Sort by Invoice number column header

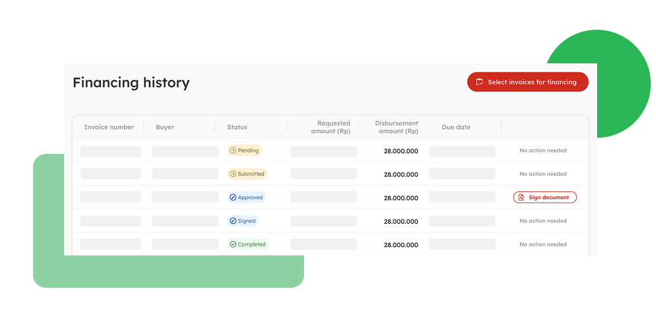click(x=109, y=127)
